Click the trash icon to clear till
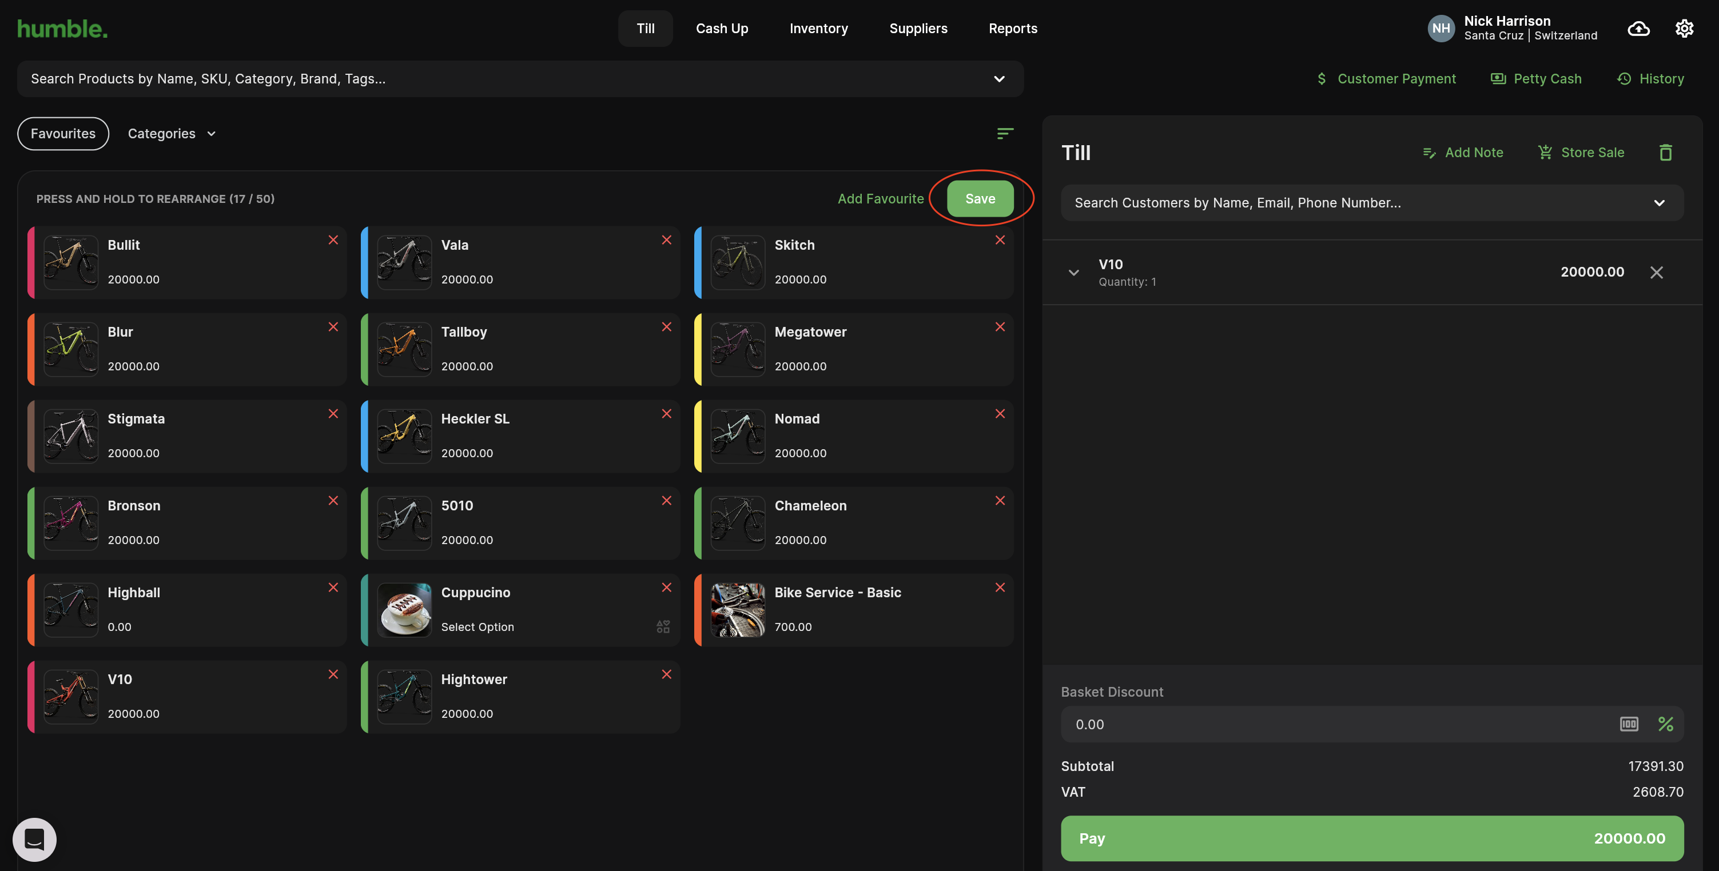Screen dimensions: 1719x871 pyautogui.click(x=1666, y=153)
